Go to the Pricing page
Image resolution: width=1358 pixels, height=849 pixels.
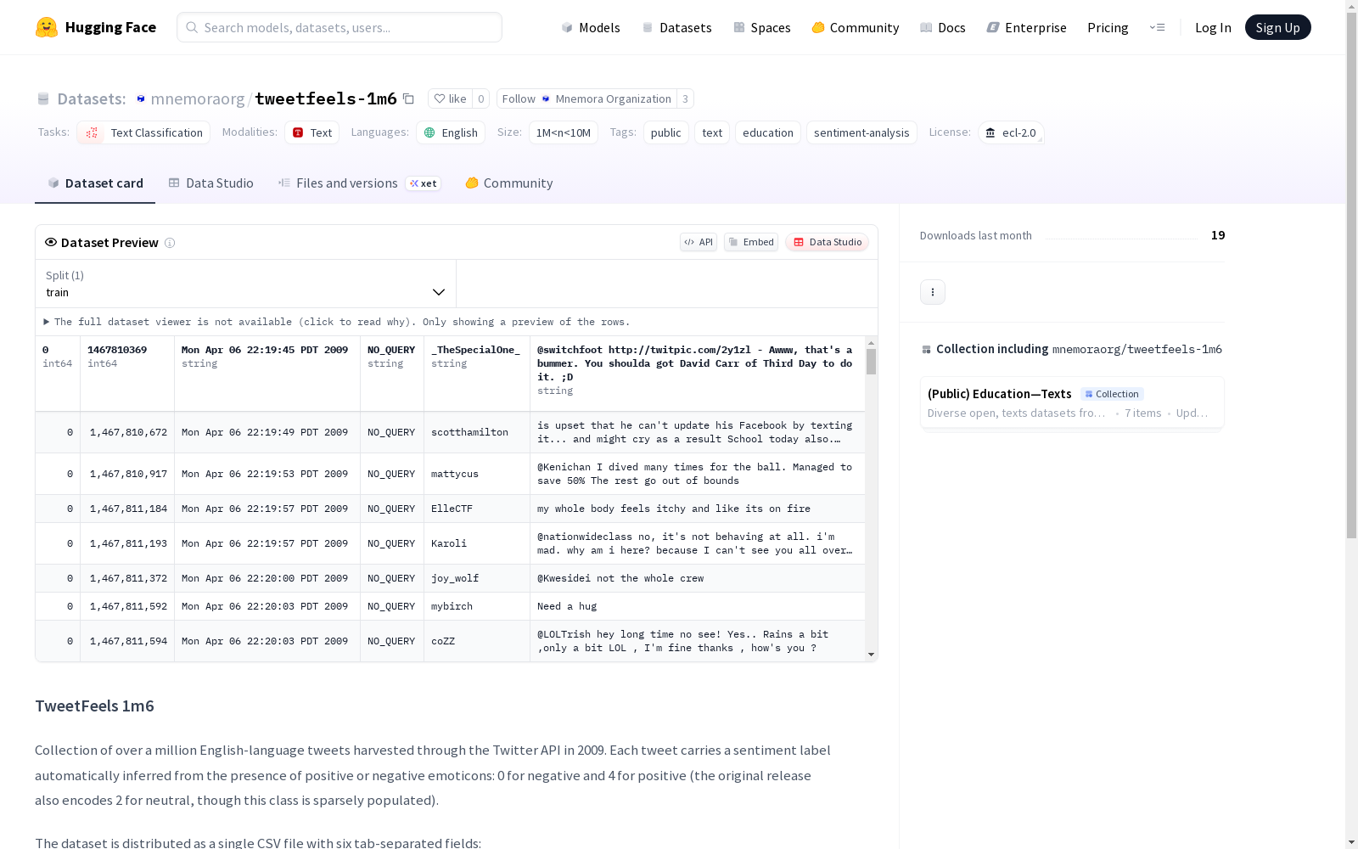click(x=1108, y=27)
